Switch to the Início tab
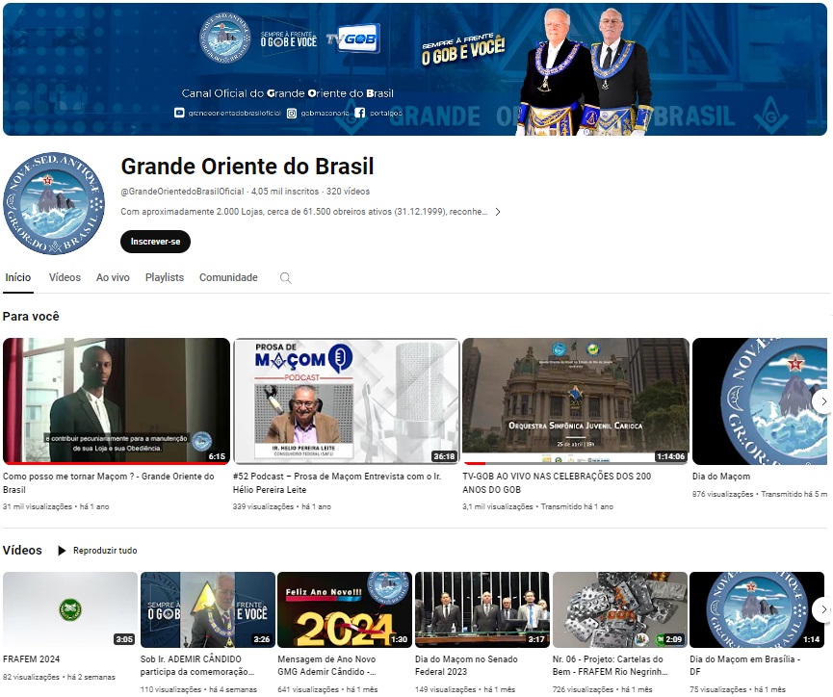 coord(18,277)
